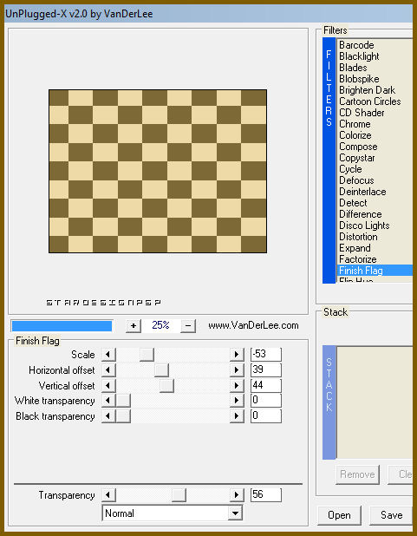Click the zoom in plus button

134,326
